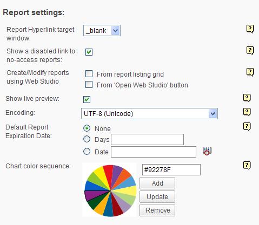Open help icon beside Encoding dropdown

coord(247,112)
